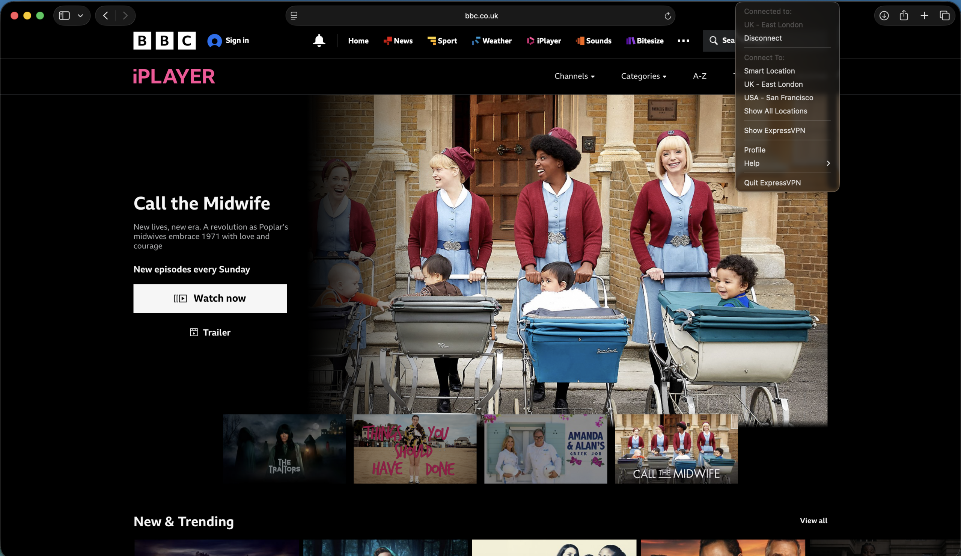Open the page settings icon in address bar

tap(294, 16)
